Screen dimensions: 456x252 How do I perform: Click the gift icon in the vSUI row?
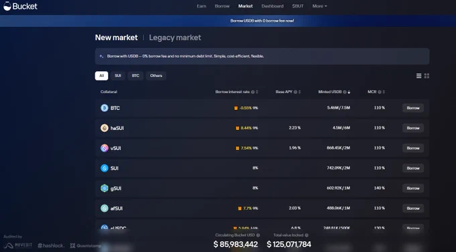pos(237,148)
